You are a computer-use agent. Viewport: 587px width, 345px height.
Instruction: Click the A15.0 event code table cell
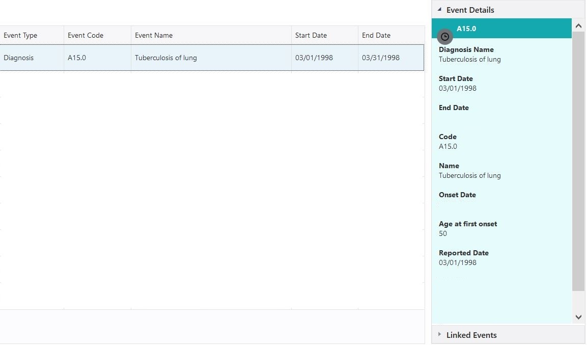[x=97, y=58]
